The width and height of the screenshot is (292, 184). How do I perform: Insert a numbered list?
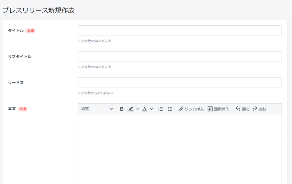coord(161,109)
